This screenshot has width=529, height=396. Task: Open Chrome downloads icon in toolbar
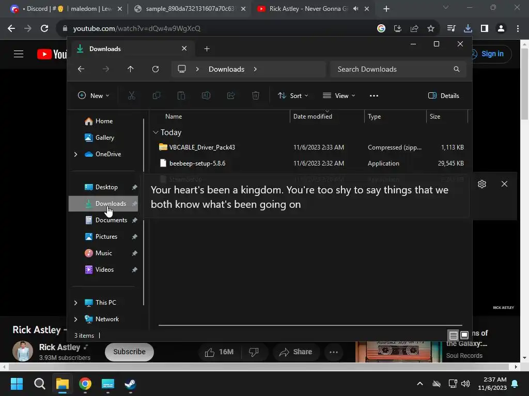click(468, 29)
